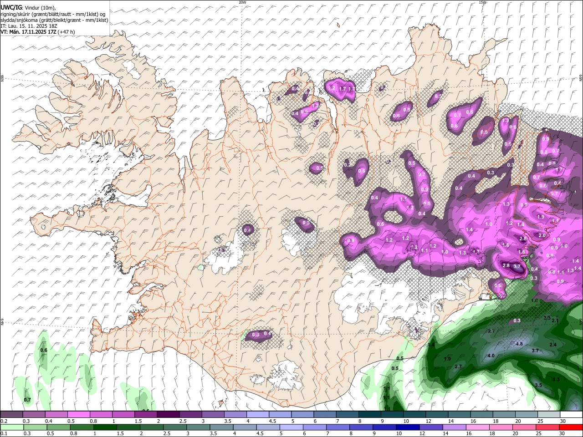Viewport: 583px width, 437px height.
Task: Click the darkest green swatch labeled 1 in rain legend
Action: pyautogui.click(x=105, y=427)
